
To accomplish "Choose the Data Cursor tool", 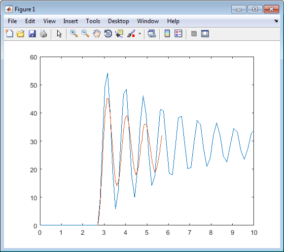I will 119,33.
